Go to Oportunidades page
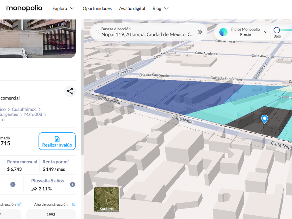 tap(97, 9)
